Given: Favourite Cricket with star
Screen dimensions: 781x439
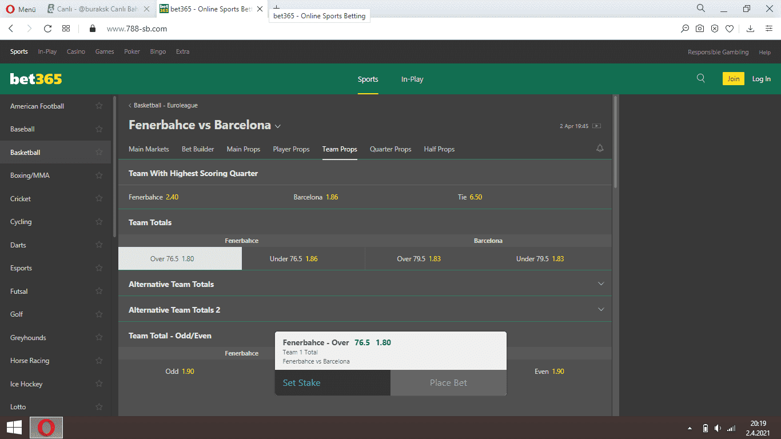Looking at the screenshot, I should pos(99,198).
